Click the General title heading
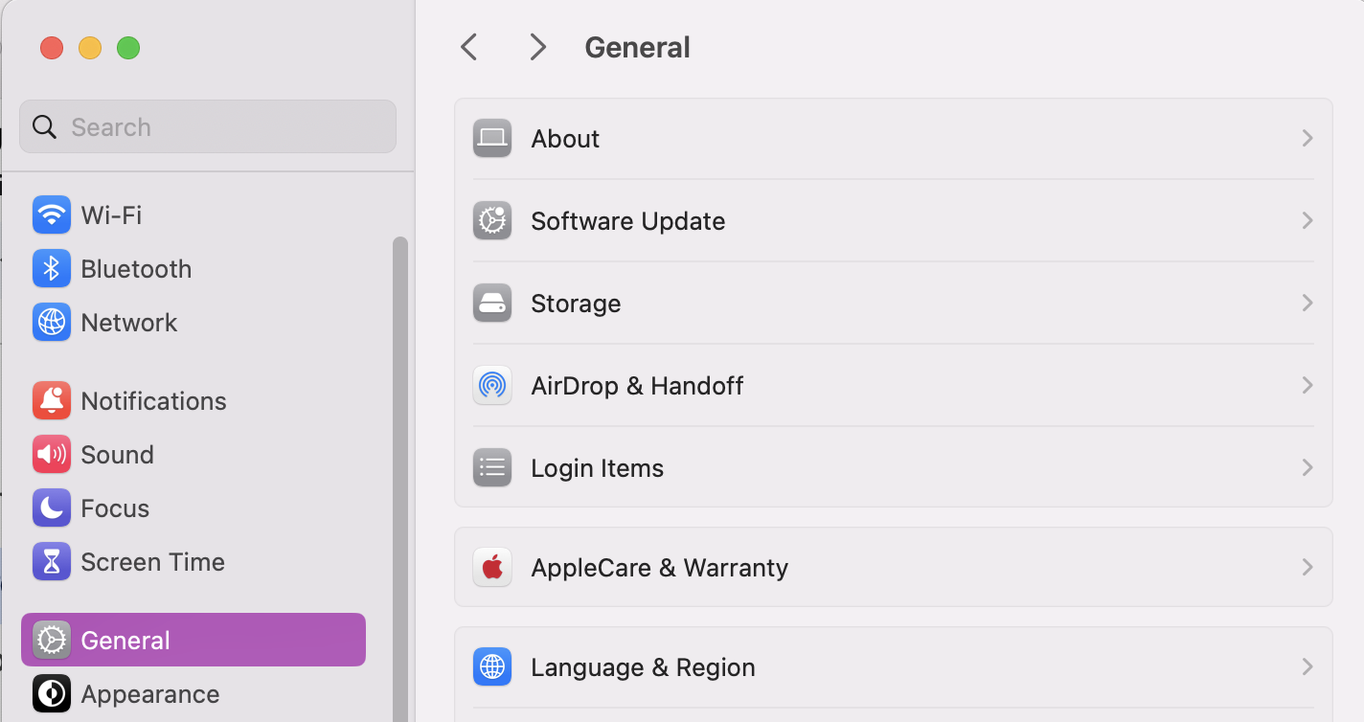The height and width of the screenshot is (722, 1364). [x=637, y=46]
